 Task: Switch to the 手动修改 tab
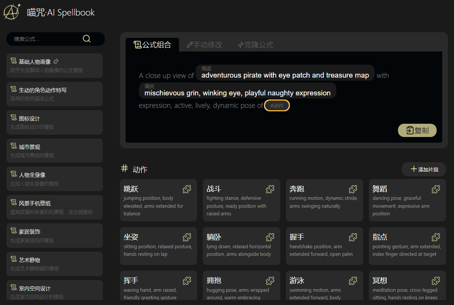205,45
